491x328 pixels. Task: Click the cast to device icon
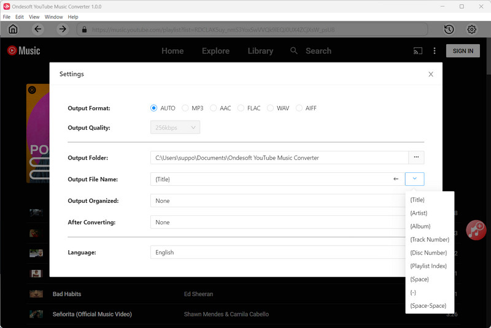coord(418,51)
